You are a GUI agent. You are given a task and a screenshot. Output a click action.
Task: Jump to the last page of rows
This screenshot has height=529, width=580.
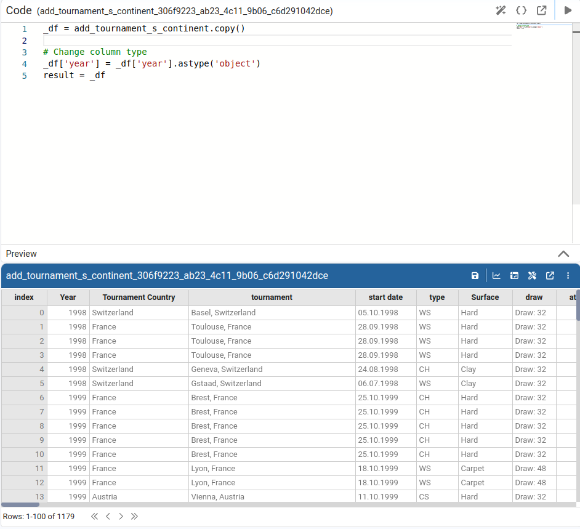pyautogui.click(x=135, y=516)
